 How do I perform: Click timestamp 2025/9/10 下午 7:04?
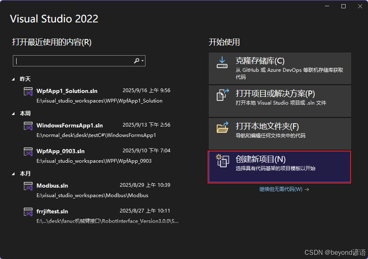[146, 151]
